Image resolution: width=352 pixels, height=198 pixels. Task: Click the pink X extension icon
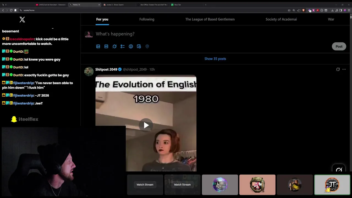pos(313,10)
